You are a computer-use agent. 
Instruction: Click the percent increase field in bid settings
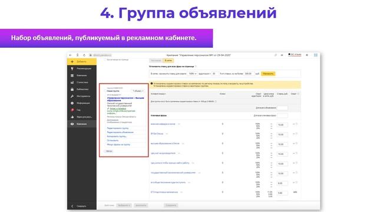coord(214,74)
